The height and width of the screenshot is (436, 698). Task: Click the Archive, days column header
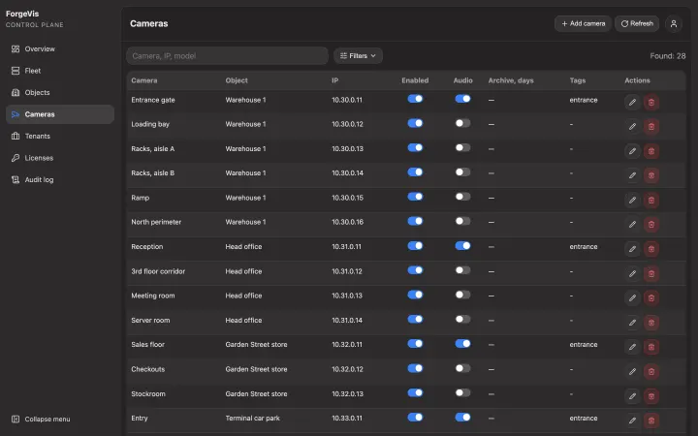tap(511, 80)
